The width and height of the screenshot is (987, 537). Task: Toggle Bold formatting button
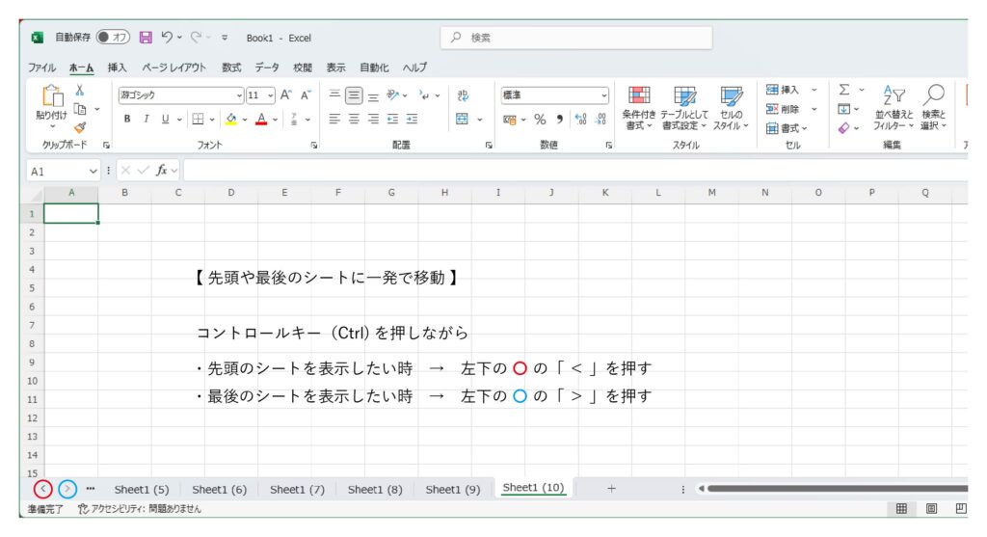click(127, 120)
